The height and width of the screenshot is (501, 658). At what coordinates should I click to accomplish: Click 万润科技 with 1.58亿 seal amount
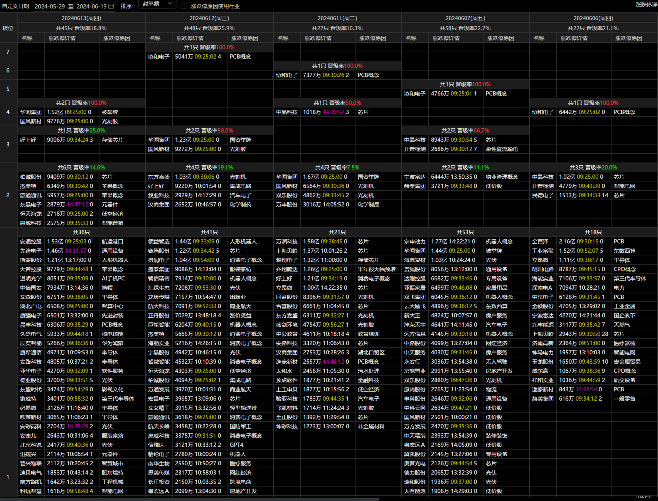point(287,242)
